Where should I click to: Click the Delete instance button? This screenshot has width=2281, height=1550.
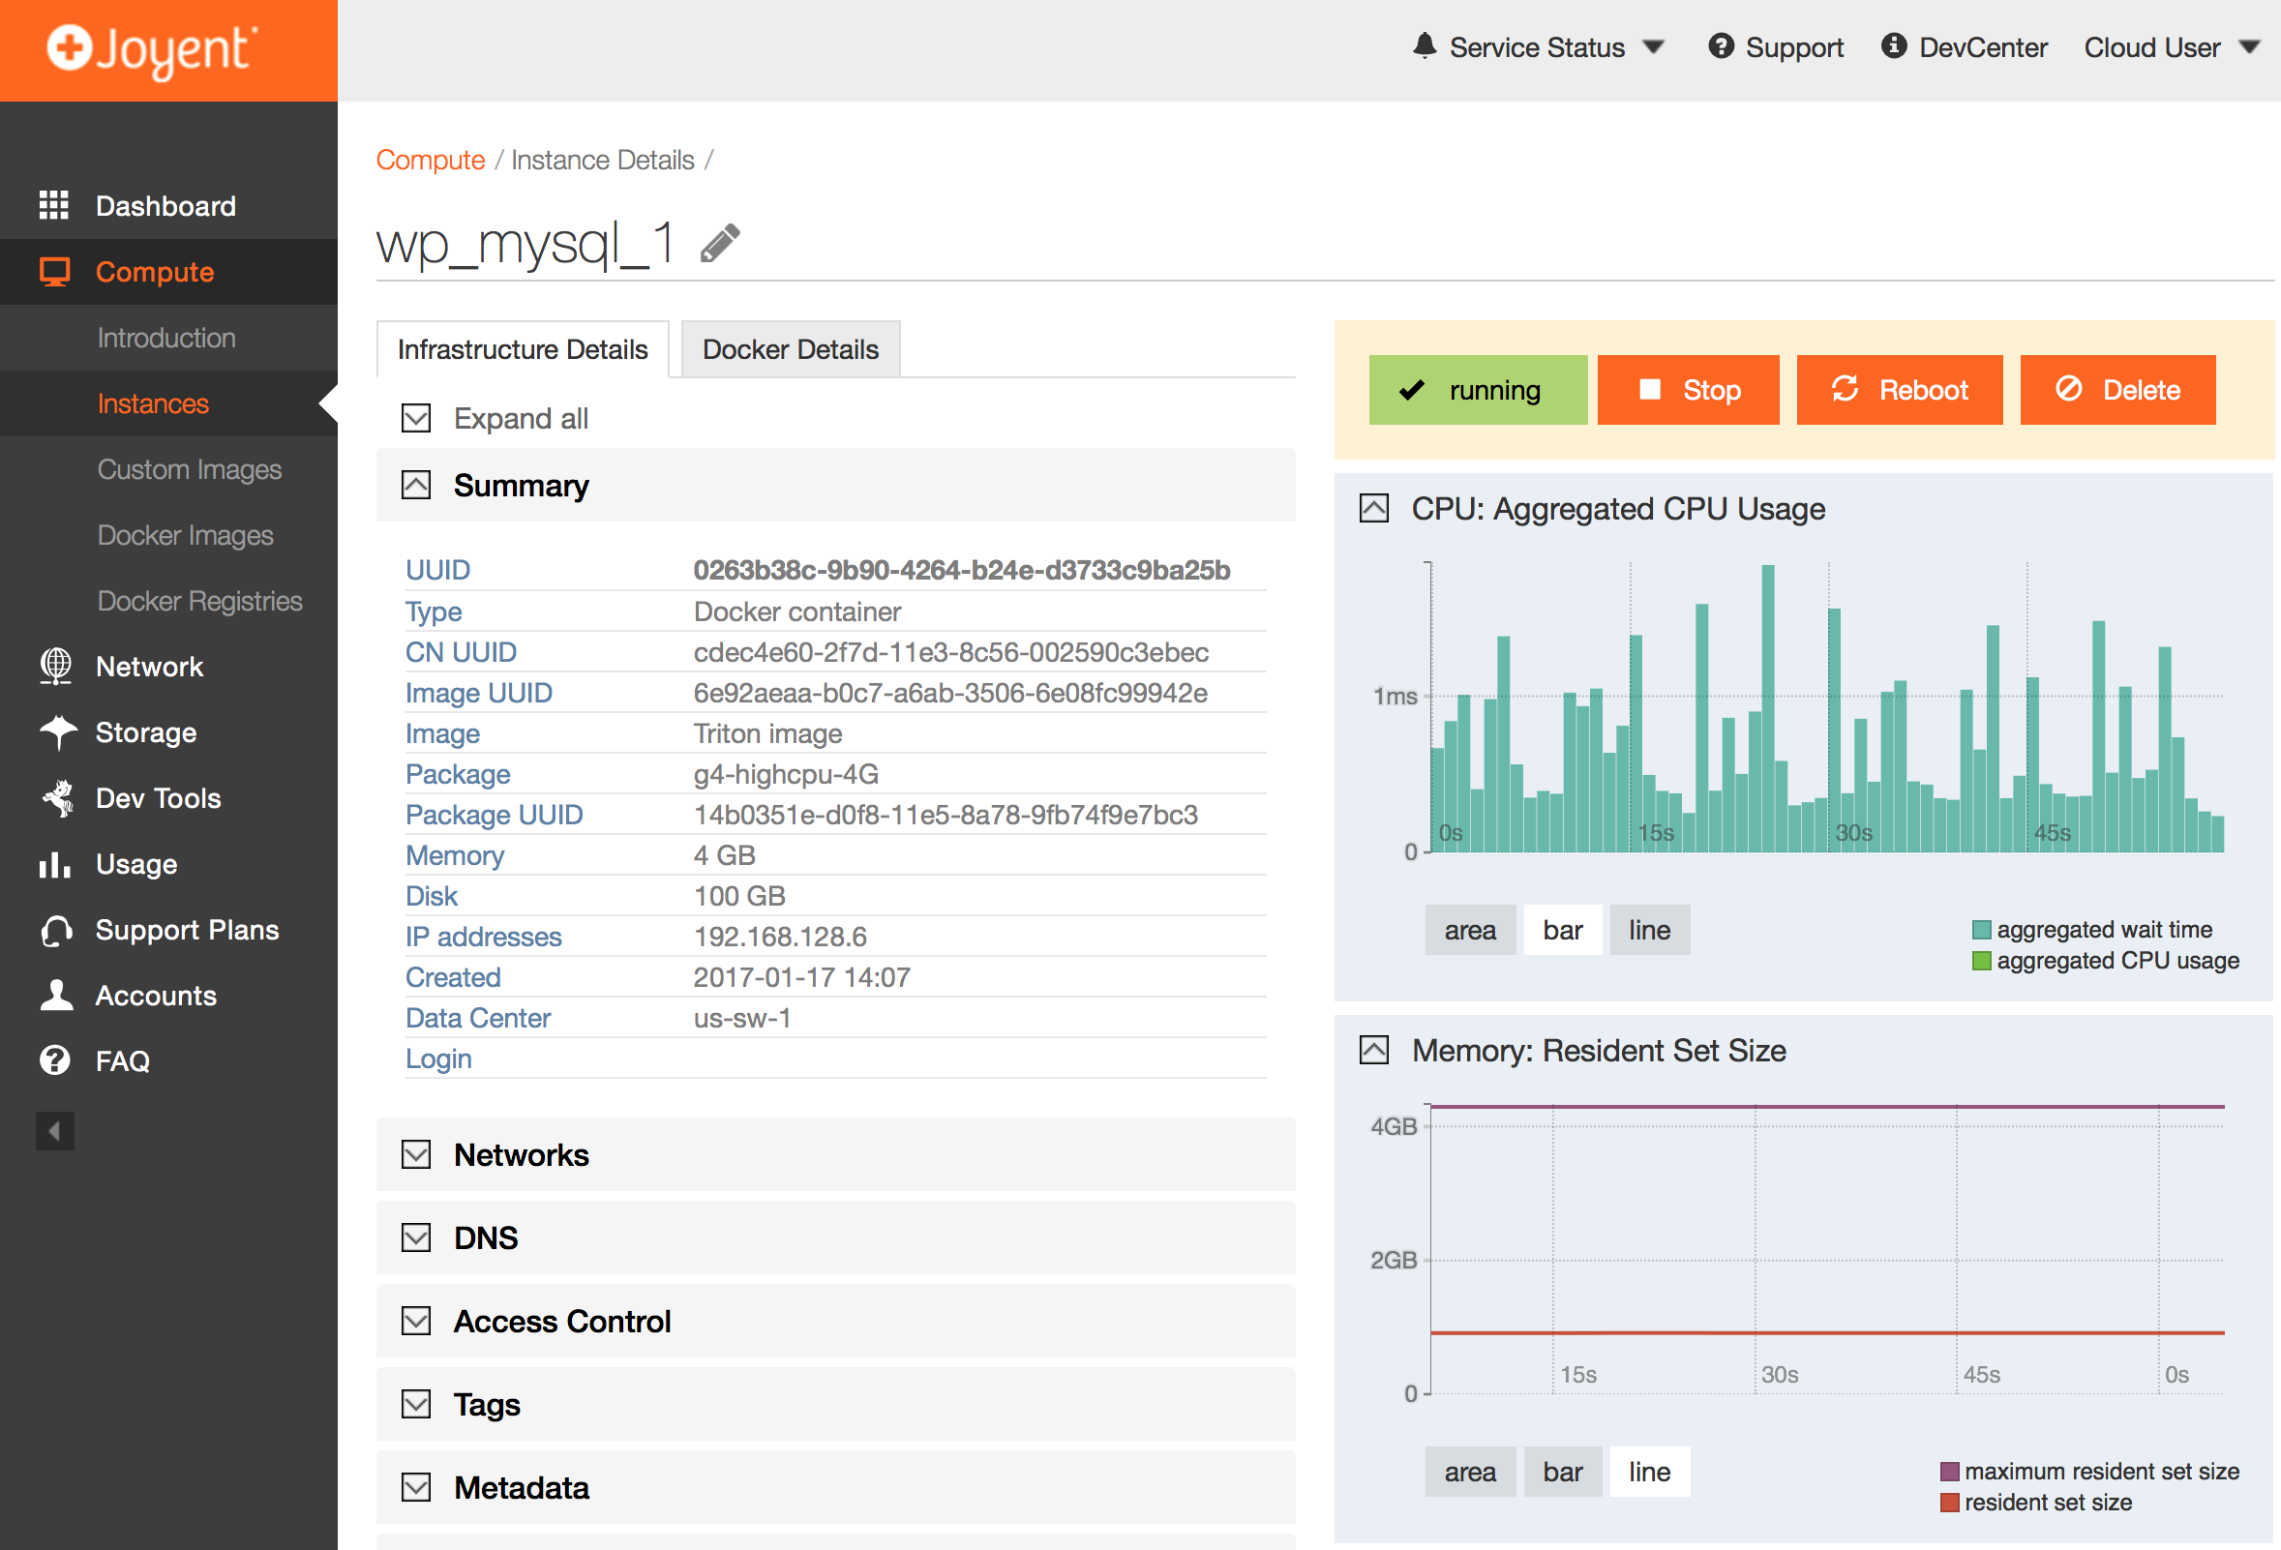(2116, 389)
